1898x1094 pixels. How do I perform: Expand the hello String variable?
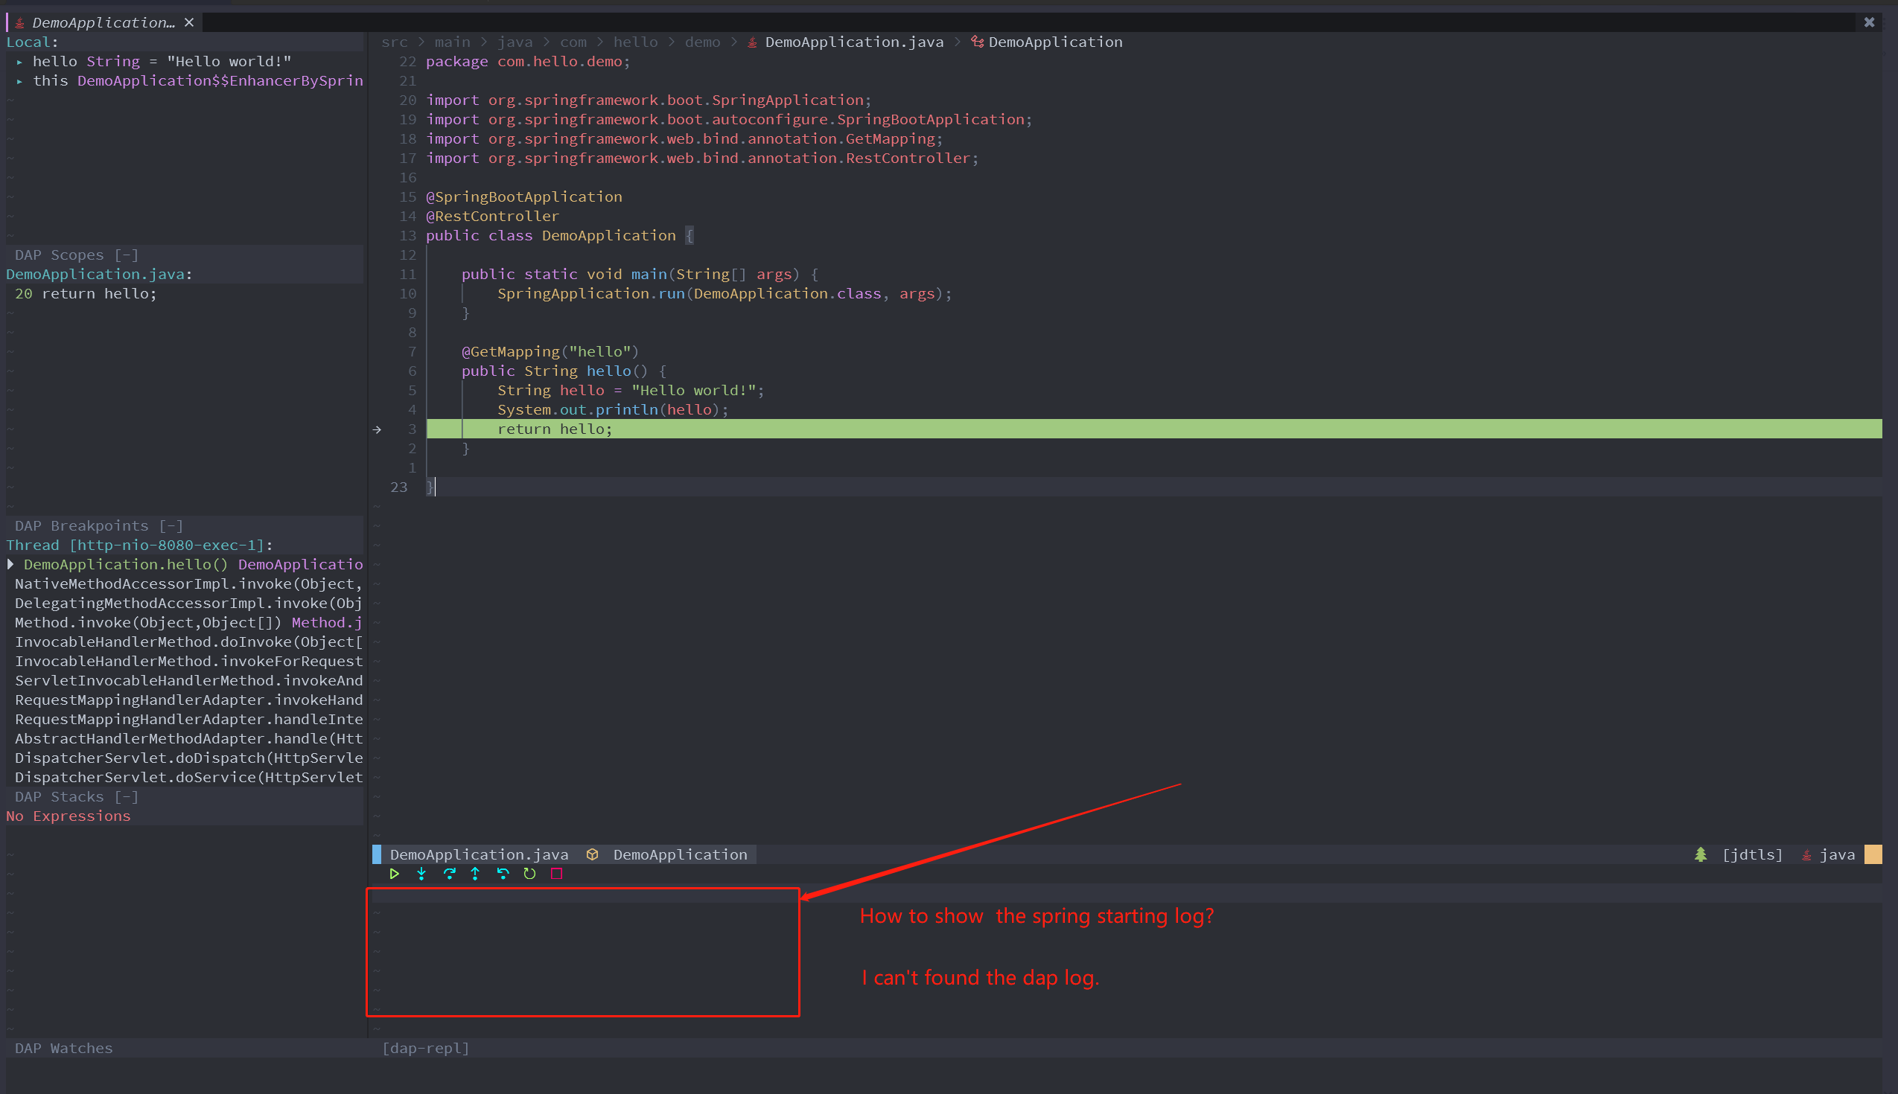19,62
